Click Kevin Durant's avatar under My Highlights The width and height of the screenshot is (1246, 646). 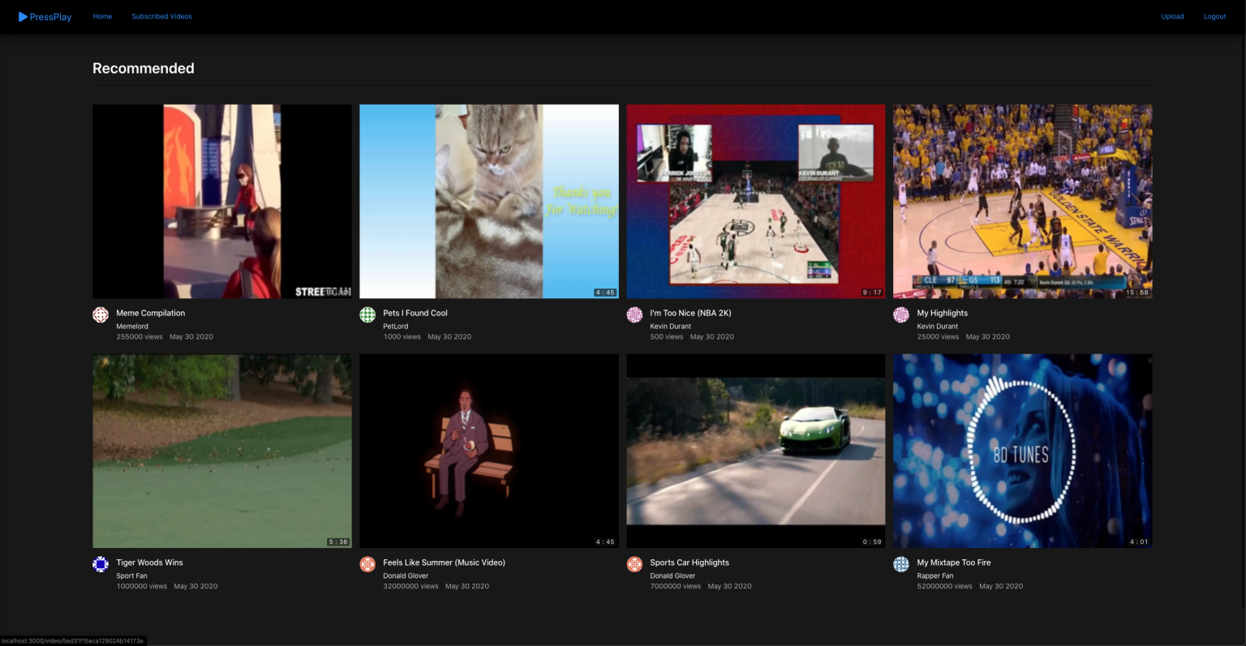pyautogui.click(x=900, y=314)
